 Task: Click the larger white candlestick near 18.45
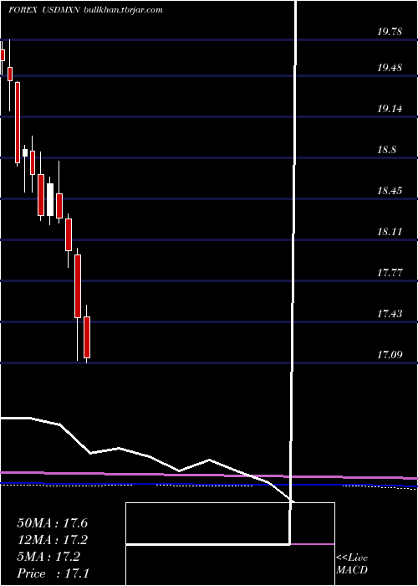[50, 199]
